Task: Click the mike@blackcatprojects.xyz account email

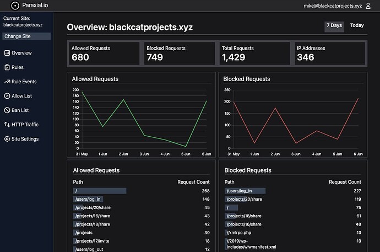Action: click(333, 6)
